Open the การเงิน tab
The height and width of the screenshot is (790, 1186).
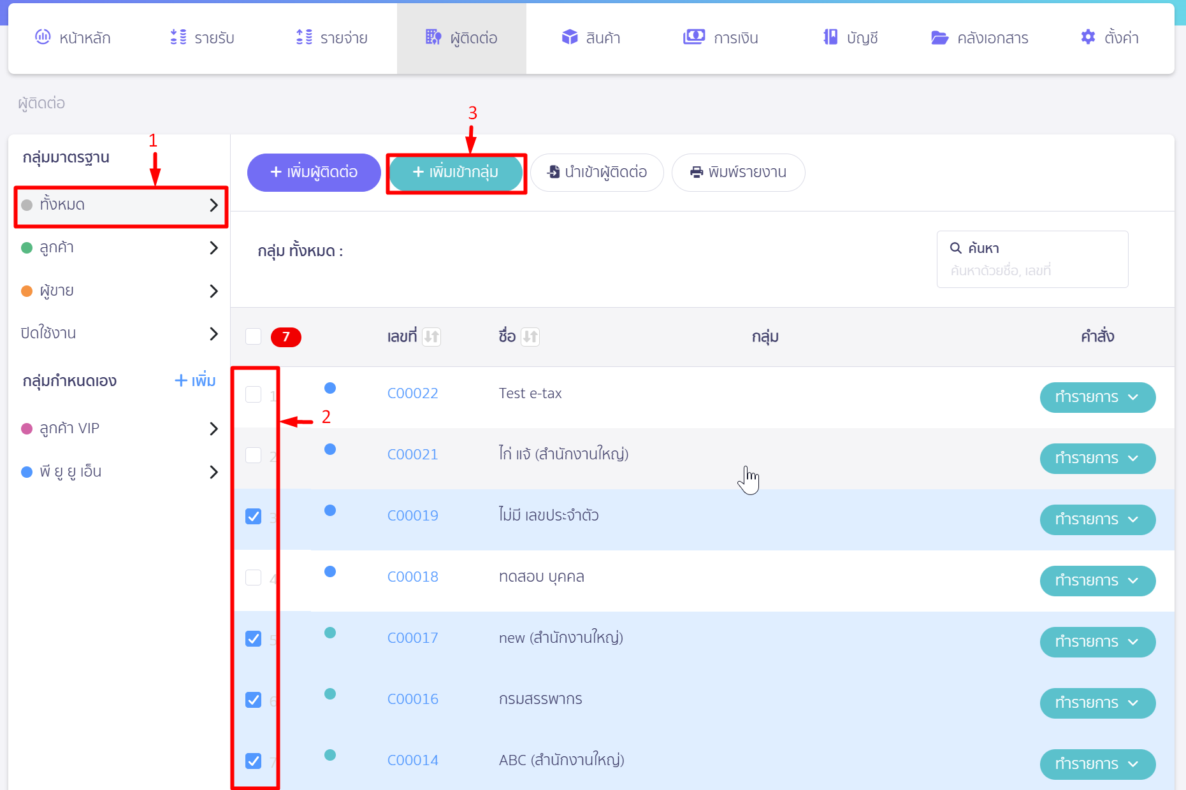coord(721,38)
